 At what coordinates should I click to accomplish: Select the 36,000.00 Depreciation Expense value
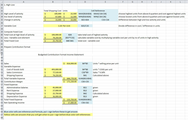[53, 96]
